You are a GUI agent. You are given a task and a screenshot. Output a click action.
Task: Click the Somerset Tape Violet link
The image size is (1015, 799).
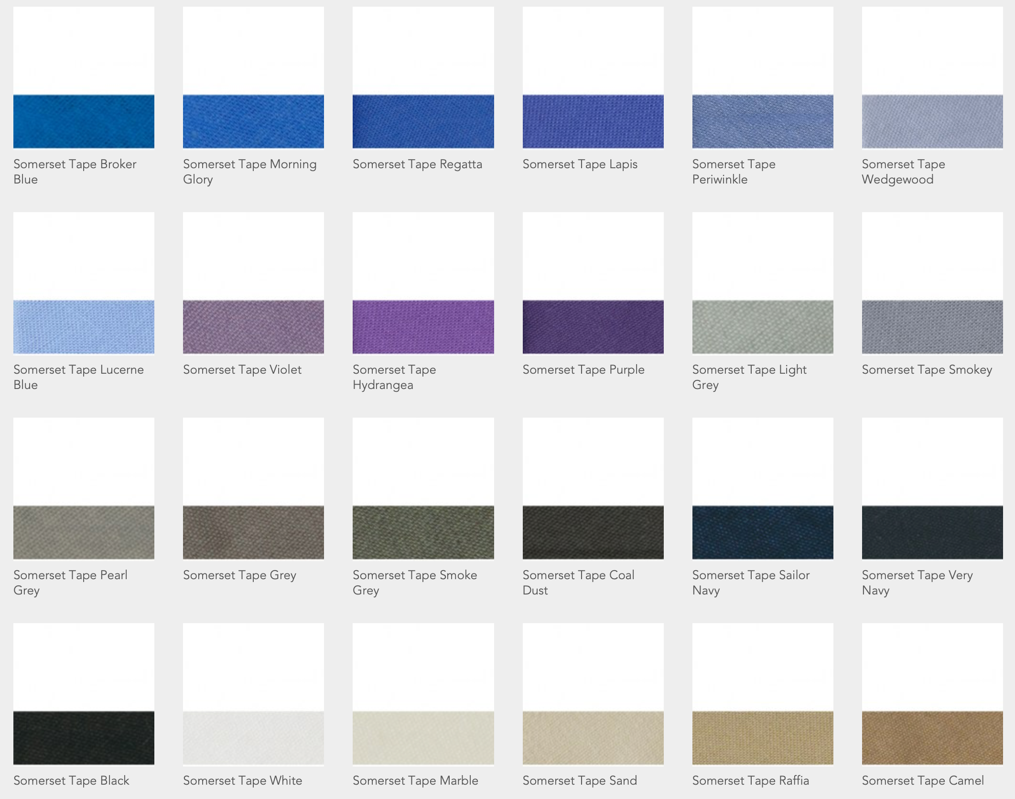pos(242,370)
